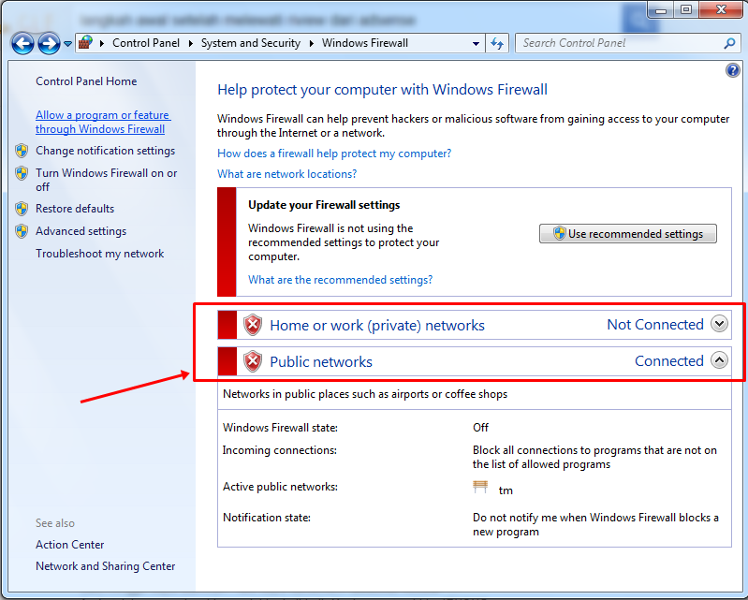748x600 pixels.
Task: Click the Connected status text
Action: (x=669, y=361)
